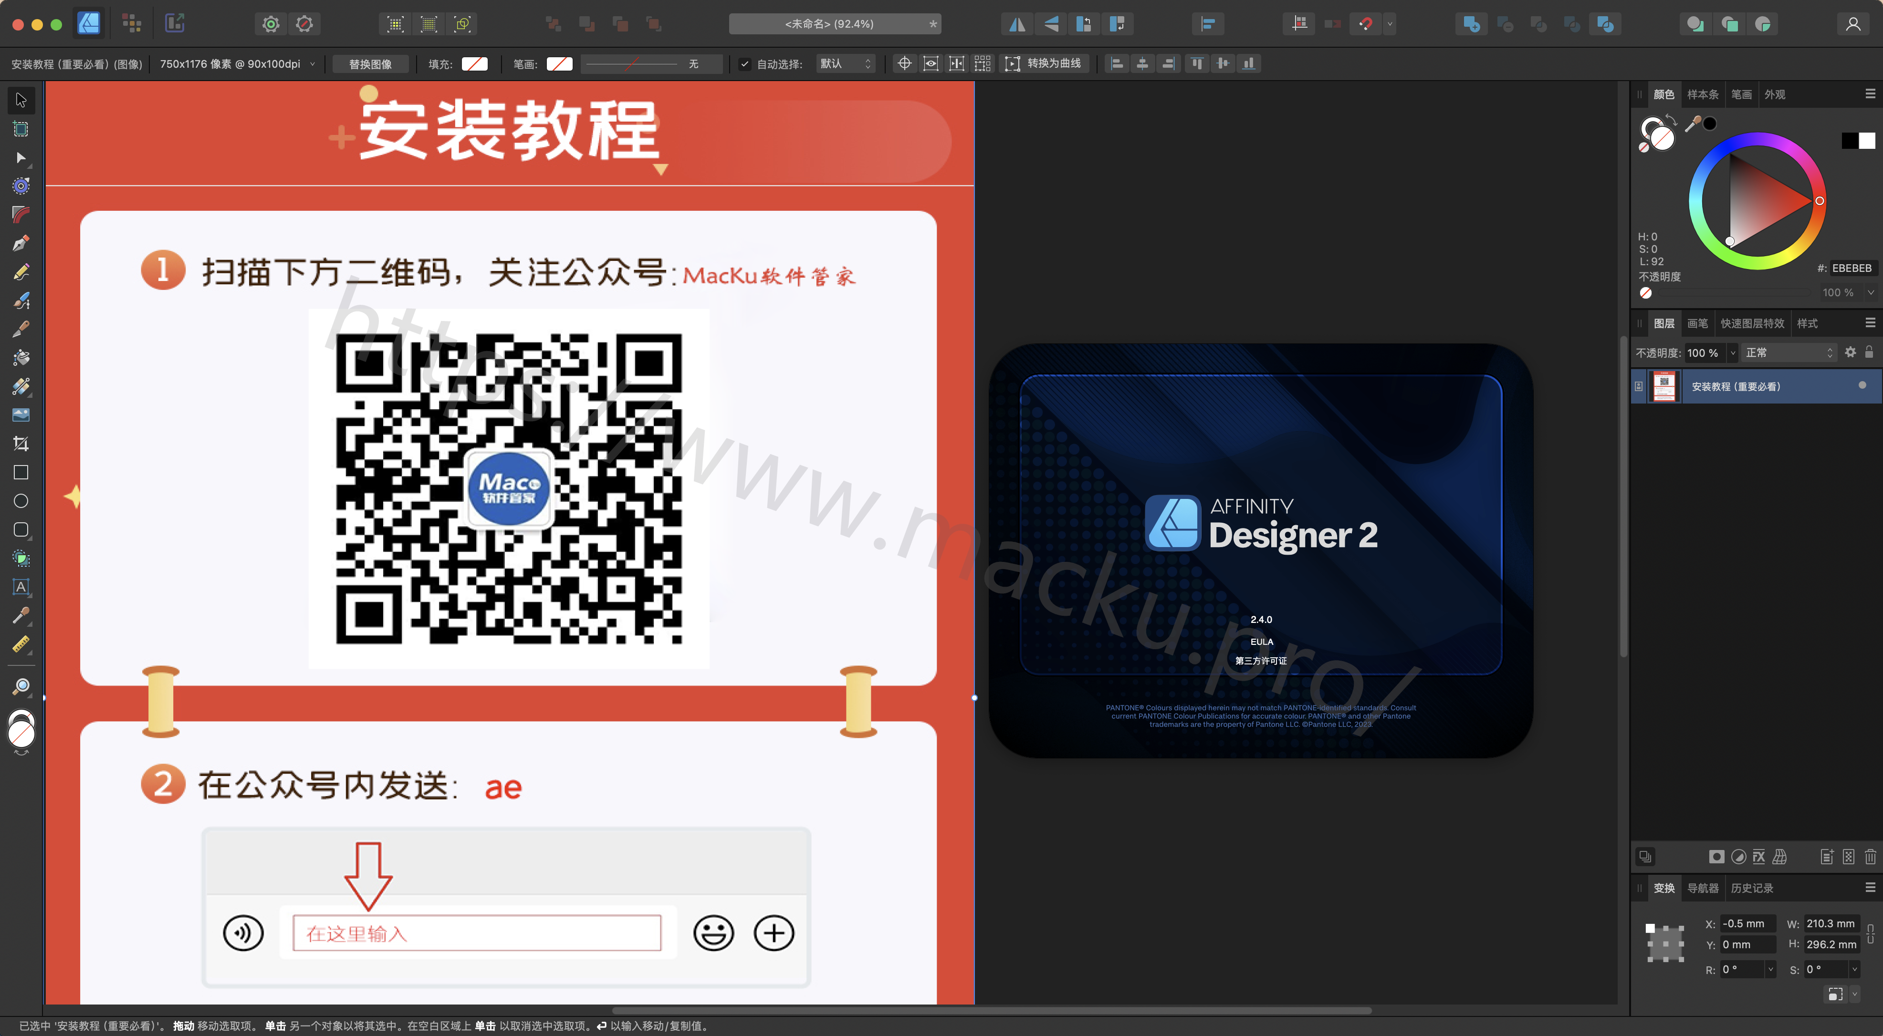Select the Colour Picker tool
The height and width of the screenshot is (1036, 1883).
coord(21,615)
